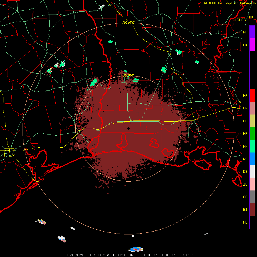Screen dimensions: 257x257
Task: Click the HA red legend swatch
Action: [x=252, y=95]
